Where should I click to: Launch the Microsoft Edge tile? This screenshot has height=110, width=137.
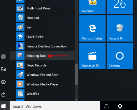pos(92,28)
